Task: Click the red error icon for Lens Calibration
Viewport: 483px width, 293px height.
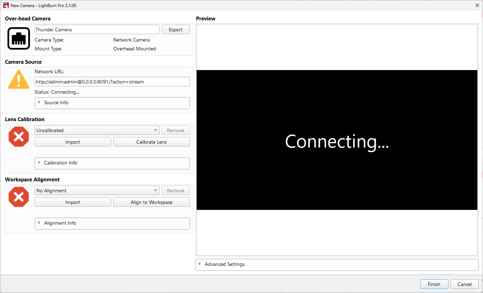Action: pyautogui.click(x=18, y=137)
